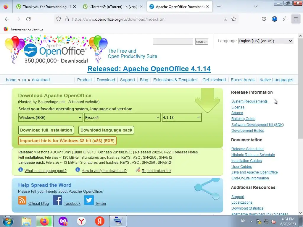Screen dimensions: 303x227
Task: Open the blue circular extension icon in the toolbar
Action: point(275,19)
